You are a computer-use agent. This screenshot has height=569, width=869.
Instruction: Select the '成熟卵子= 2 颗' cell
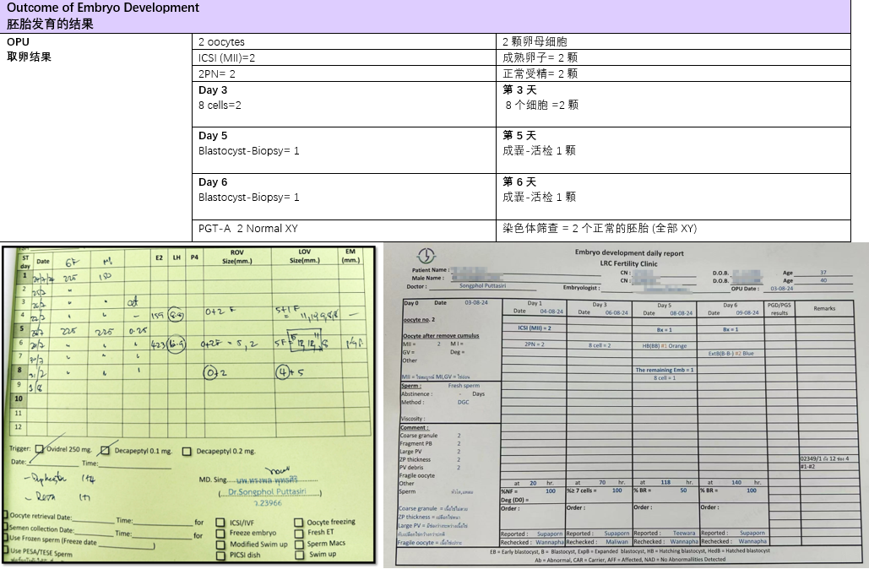pyautogui.click(x=673, y=57)
